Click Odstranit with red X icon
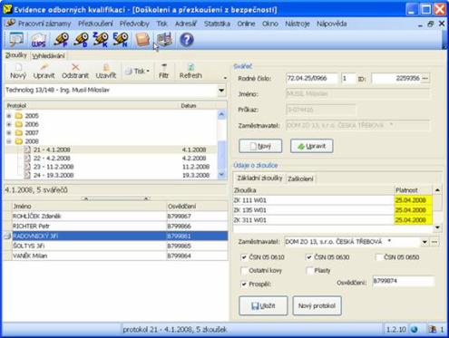The image size is (449, 338). pyautogui.click(x=75, y=72)
